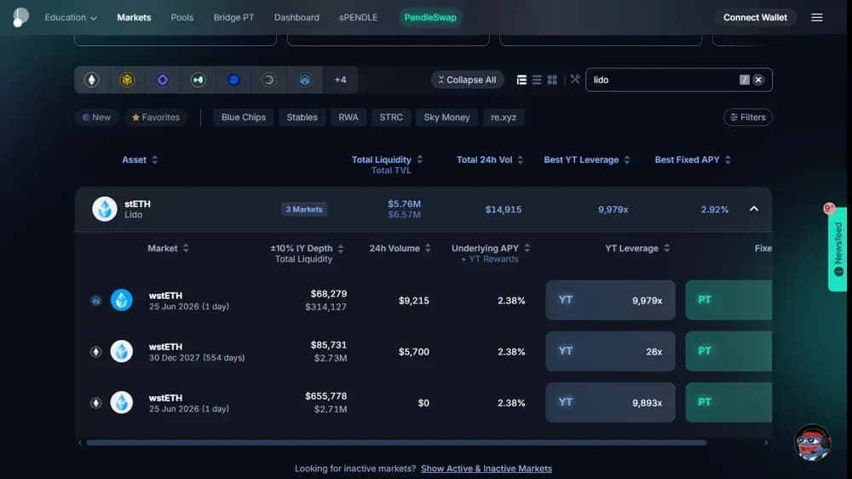Click Show Active & Inactive Markets link
The image size is (852, 479).
point(486,469)
